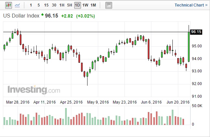Viewport: 210px width, 137px height.
Task: Click the 95.00 price axis label
Action: 197,46
